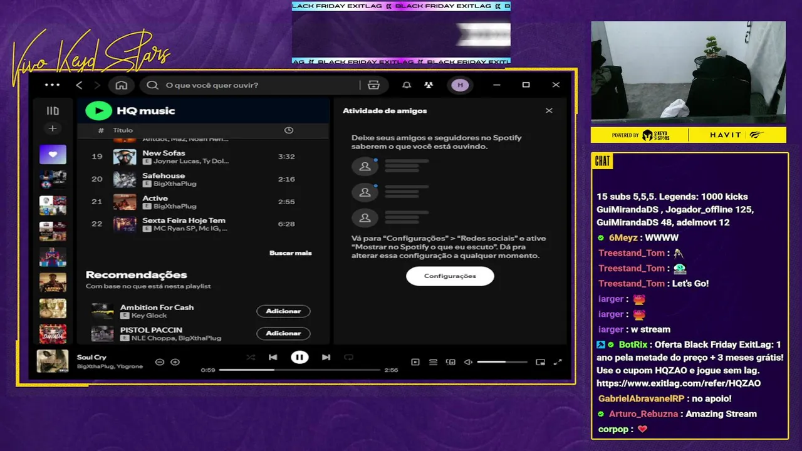This screenshot has height=451, width=802.
Task: Open the queue icon
Action: point(433,362)
